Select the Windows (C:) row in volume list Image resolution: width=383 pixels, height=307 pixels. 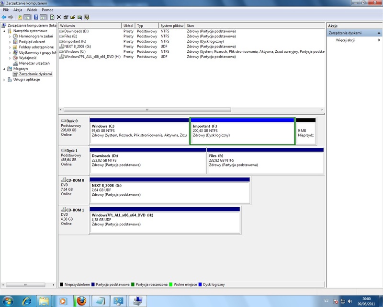191,51
